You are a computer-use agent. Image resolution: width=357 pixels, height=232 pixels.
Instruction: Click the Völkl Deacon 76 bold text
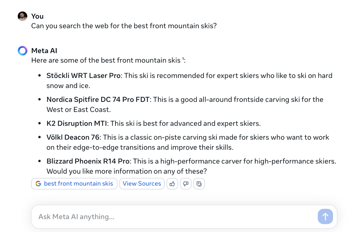tap(73, 137)
